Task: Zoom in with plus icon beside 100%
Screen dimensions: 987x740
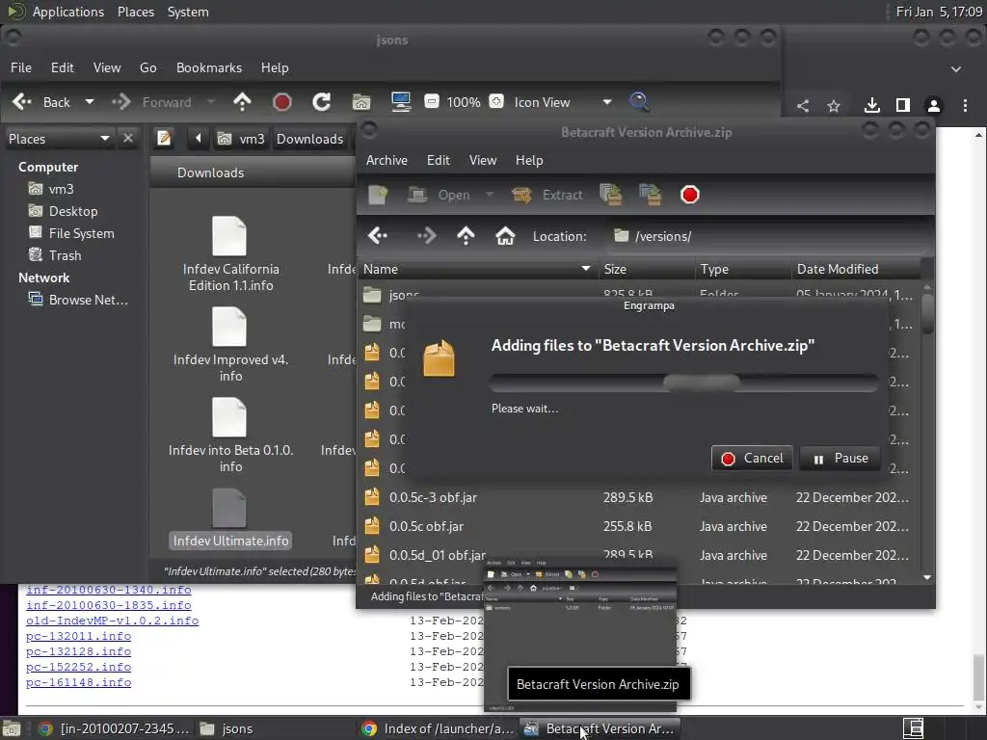Action: (496, 101)
